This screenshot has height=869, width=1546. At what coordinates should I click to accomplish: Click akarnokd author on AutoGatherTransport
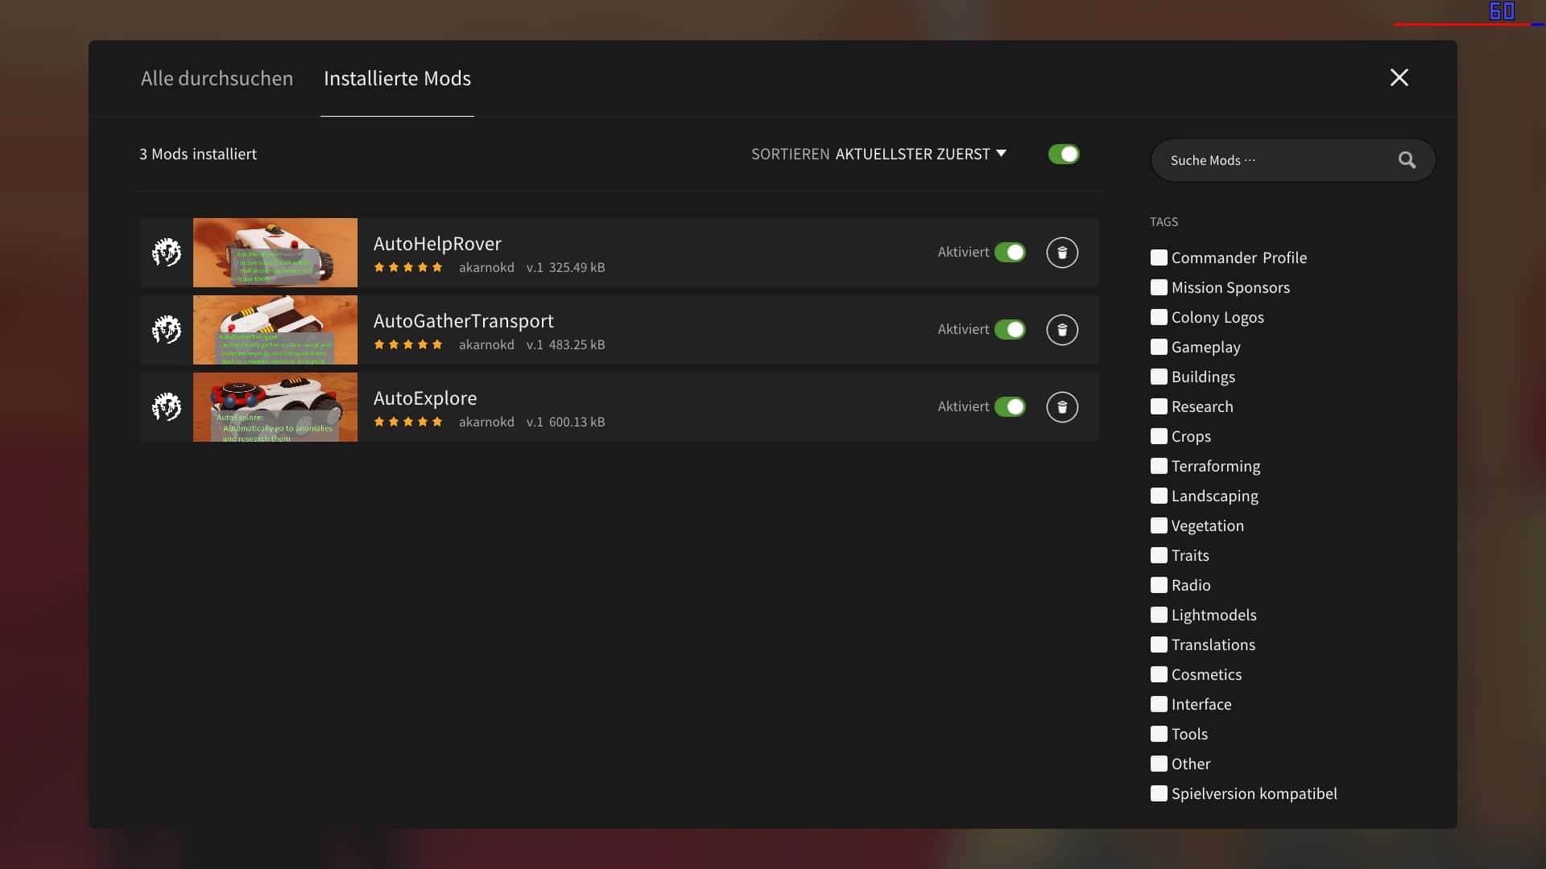[486, 344]
